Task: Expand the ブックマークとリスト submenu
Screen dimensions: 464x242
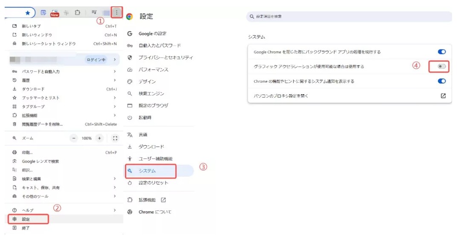Action: click(115, 98)
